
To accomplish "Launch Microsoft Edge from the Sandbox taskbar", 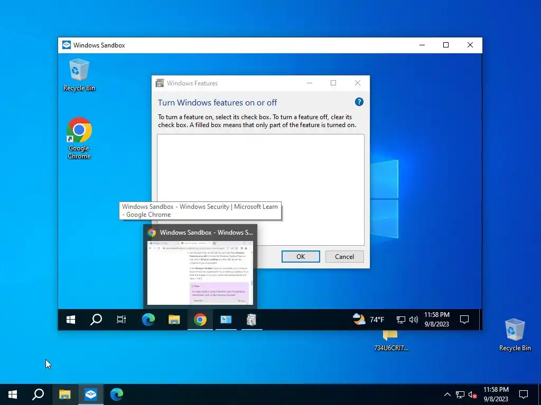I will point(148,320).
